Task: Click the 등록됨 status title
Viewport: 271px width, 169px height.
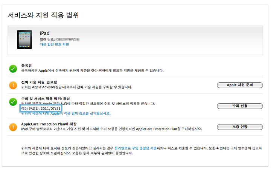Action: pyautogui.click(x=26, y=65)
